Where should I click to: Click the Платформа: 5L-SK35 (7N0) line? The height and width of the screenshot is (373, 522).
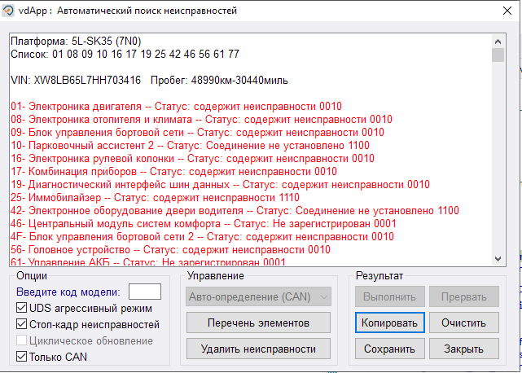coord(76,42)
